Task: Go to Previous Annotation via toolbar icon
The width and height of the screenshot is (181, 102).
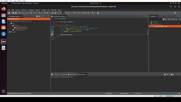Action: pyautogui.click(x=79, y=13)
